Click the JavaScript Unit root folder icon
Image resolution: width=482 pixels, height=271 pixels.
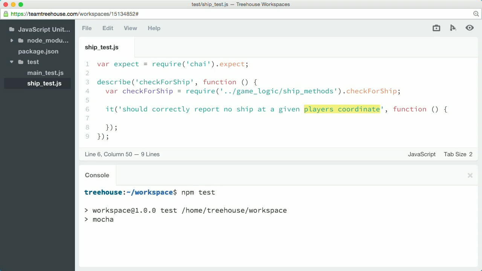(12, 29)
